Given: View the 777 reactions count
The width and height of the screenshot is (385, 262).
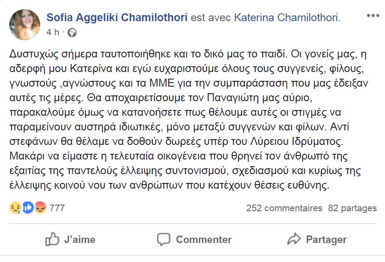Looking at the screenshot, I should pyautogui.click(x=57, y=208).
